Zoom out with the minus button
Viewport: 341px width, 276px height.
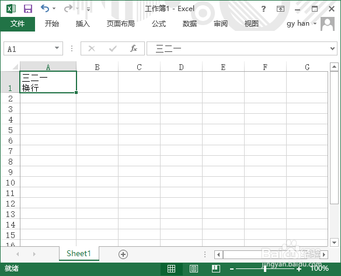pos(232,269)
